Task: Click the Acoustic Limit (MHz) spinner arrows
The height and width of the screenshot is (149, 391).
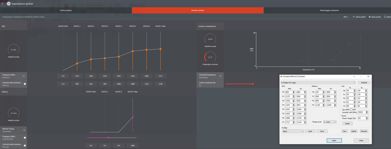Action: pyautogui.click(x=367, y=112)
